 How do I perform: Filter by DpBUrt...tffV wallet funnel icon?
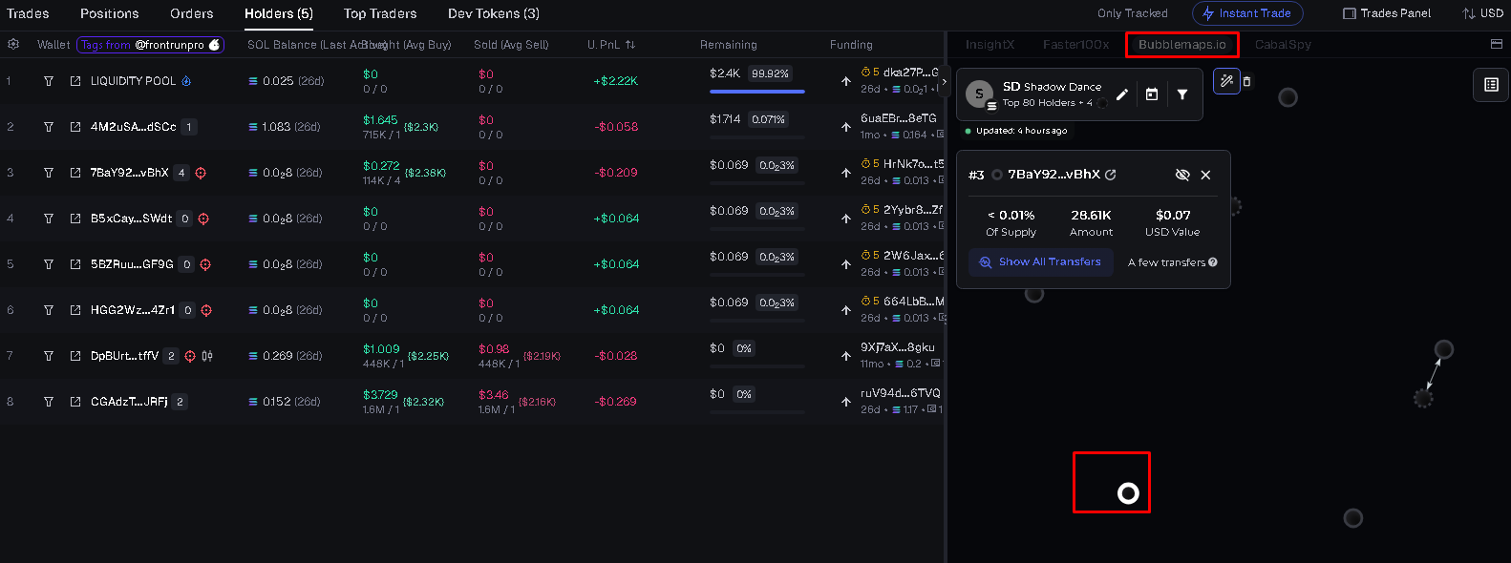pyautogui.click(x=49, y=356)
